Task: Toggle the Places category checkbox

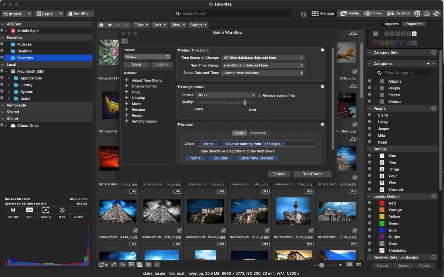Action: [x=382, y=95]
